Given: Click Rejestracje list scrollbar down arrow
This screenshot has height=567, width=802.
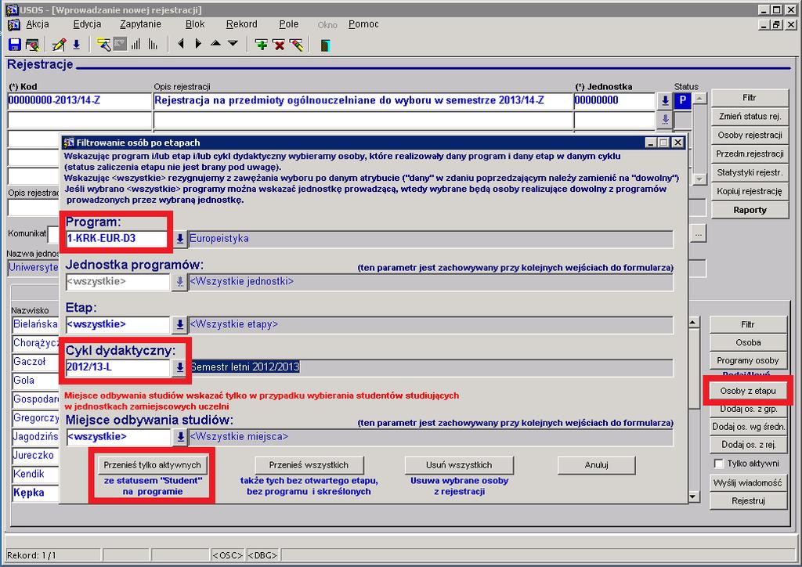Looking at the screenshot, I should pos(700,179).
